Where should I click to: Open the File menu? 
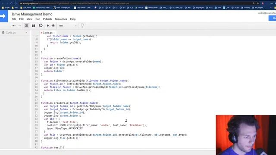point(14,19)
